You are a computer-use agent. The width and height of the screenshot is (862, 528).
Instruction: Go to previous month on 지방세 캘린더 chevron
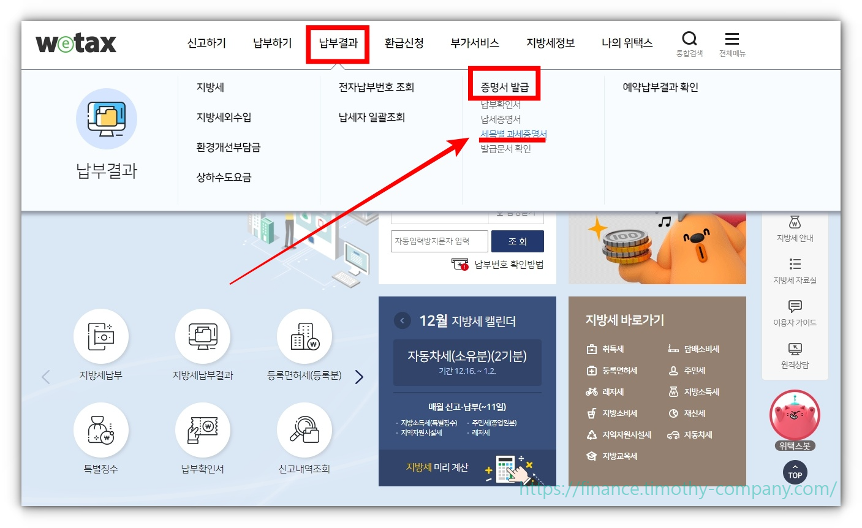[x=403, y=320]
